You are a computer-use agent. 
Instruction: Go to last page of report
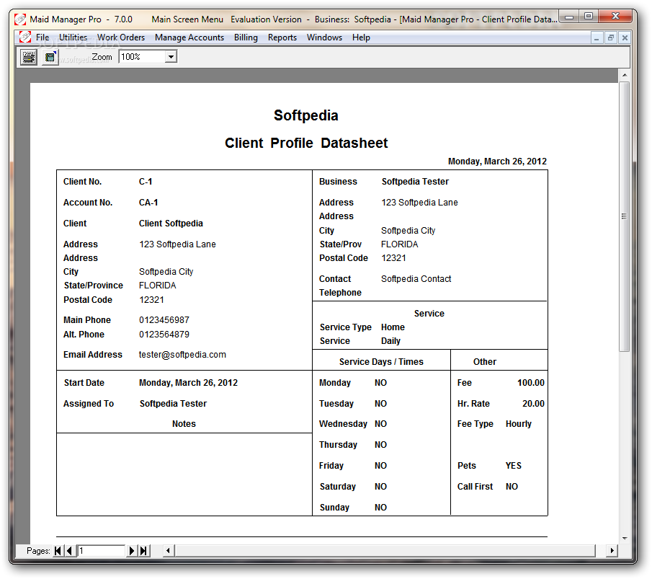coord(143,551)
